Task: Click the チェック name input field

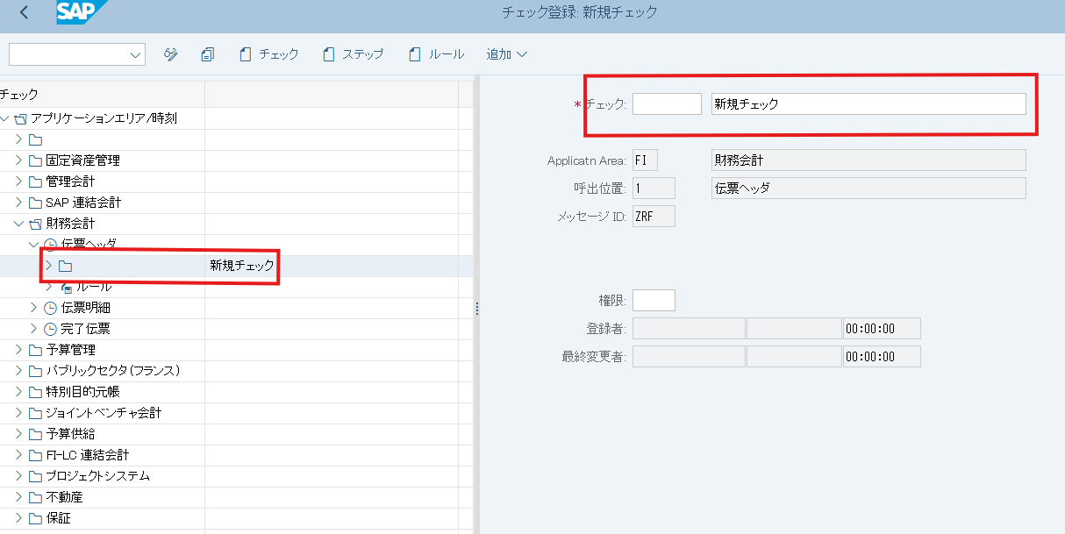Action: [666, 103]
